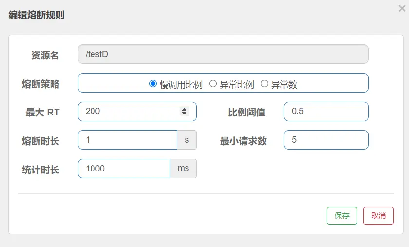
Task: Click the s unit addon beside 熔断时长
Action: [187, 140]
